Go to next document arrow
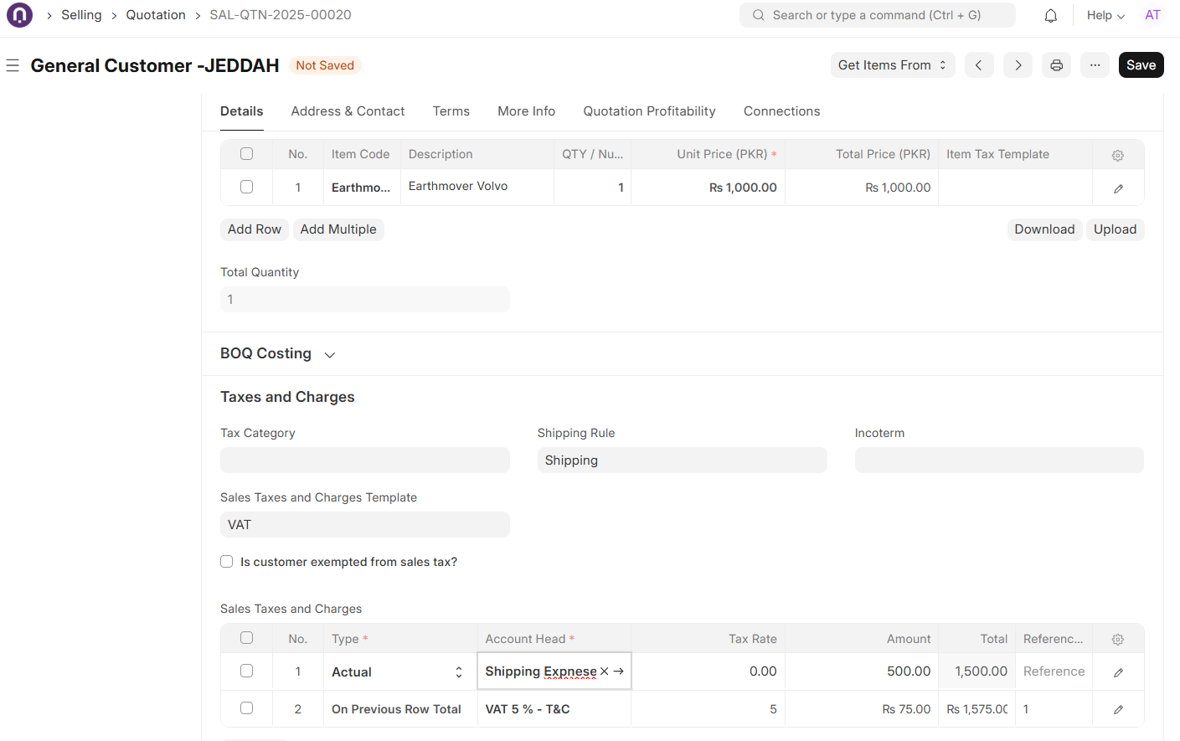This screenshot has width=1180, height=741. click(1018, 65)
